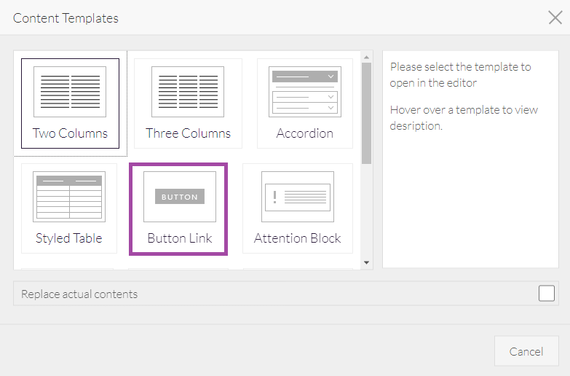The width and height of the screenshot is (570, 376).
Task: Choose the Three Columns template icon
Action: point(188,92)
